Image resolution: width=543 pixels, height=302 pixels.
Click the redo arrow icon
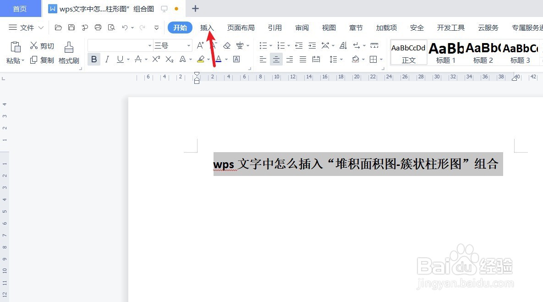click(x=142, y=27)
